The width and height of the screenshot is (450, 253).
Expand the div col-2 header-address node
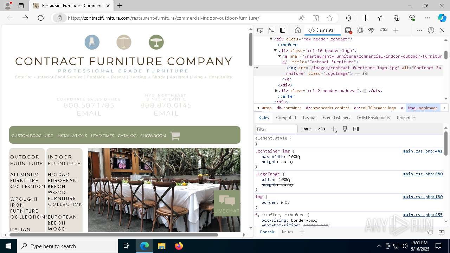pyautogui.click(x=276, y=91)
